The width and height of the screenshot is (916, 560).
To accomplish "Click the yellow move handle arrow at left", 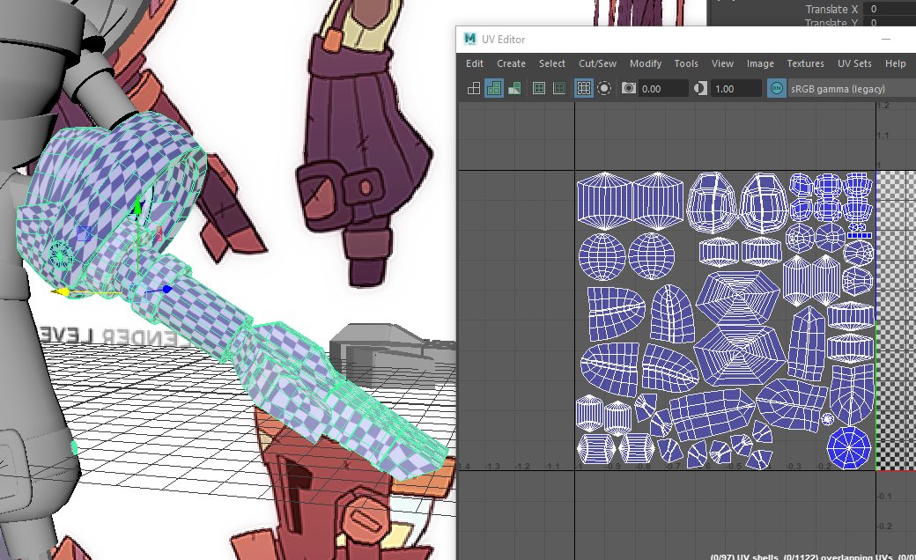I will (59, 291).
